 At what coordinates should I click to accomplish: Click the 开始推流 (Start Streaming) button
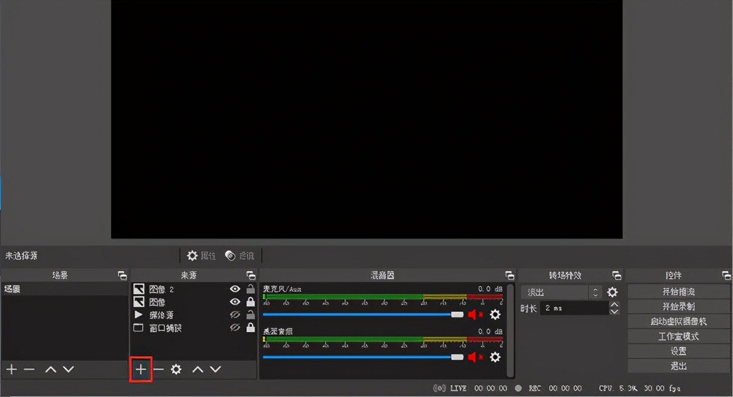pyautogui.click(x=678, y=292)
